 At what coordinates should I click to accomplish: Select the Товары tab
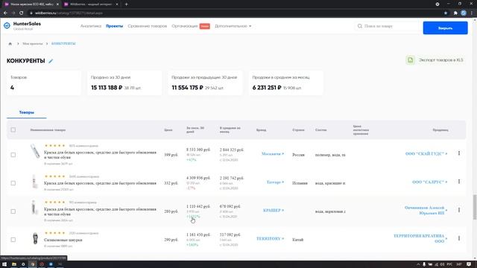[x=27, y=112]
